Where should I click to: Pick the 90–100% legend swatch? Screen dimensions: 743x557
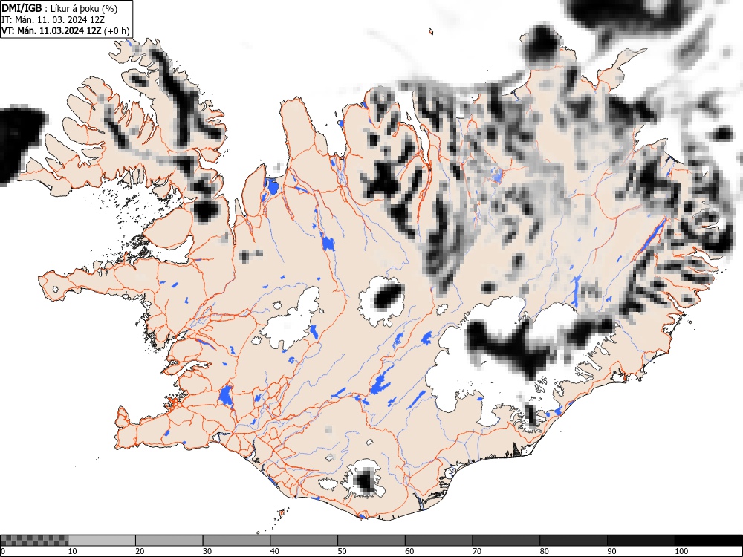(x=640, y=541)
